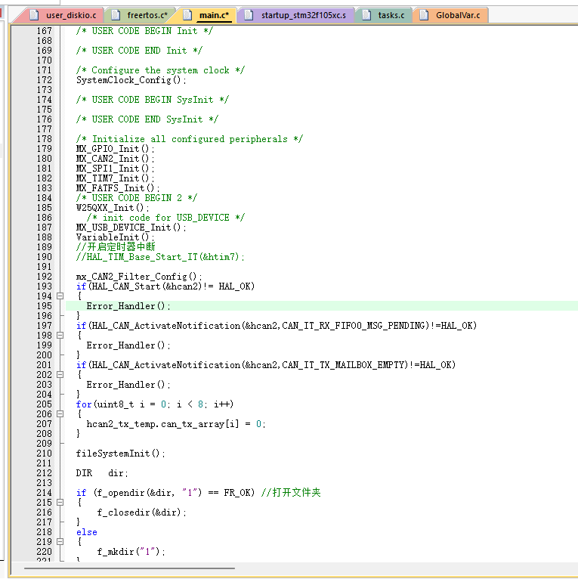
Task: Click the horizontal scrollbar thumb at the bottom
Action: point(129,568)
